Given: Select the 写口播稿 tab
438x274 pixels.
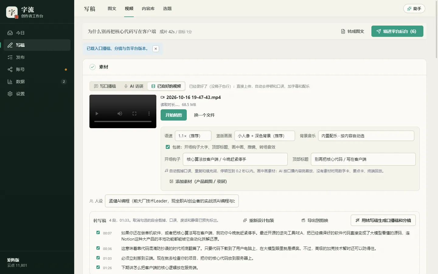Looking at the screenshot, I should (x=105, y=86).
